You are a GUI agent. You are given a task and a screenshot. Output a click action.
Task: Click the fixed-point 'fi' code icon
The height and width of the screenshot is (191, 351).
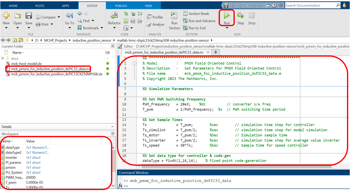[126, 28]
